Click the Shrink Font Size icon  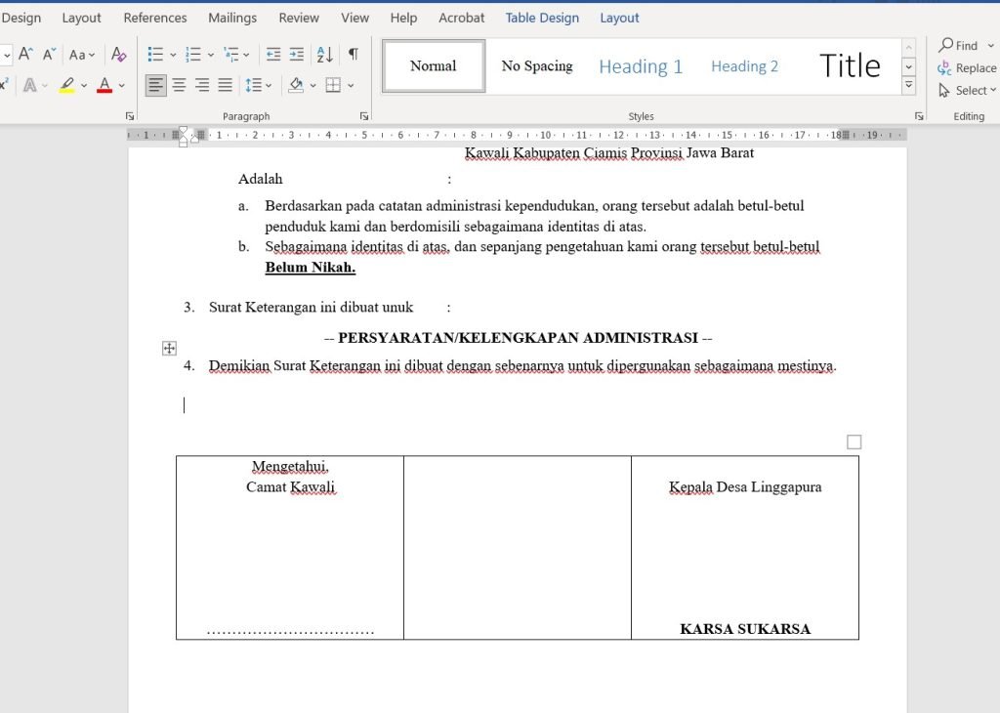[49, 55]
